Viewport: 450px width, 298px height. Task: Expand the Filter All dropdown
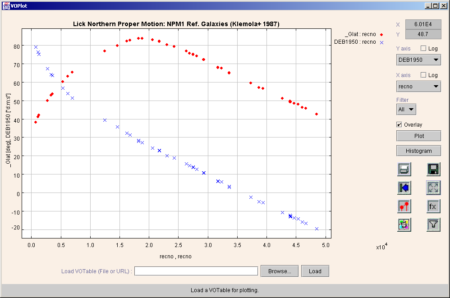click(x=406, y=109)
